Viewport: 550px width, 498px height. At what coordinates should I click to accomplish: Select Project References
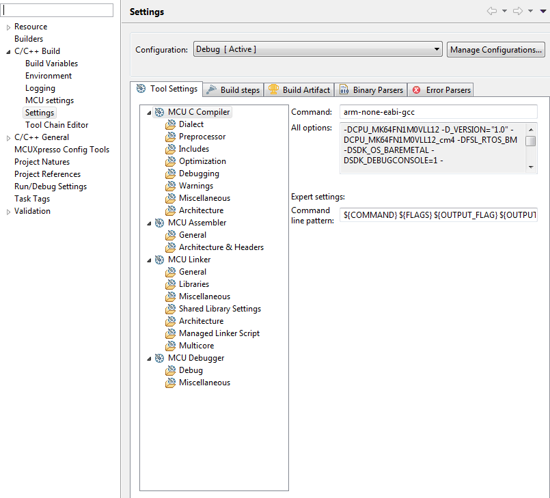(47, 174)
